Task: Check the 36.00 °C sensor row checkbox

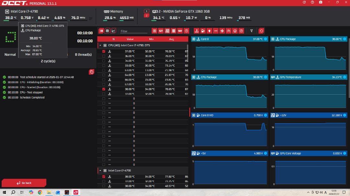Action: pyautogui.click(x=104, y=56)
